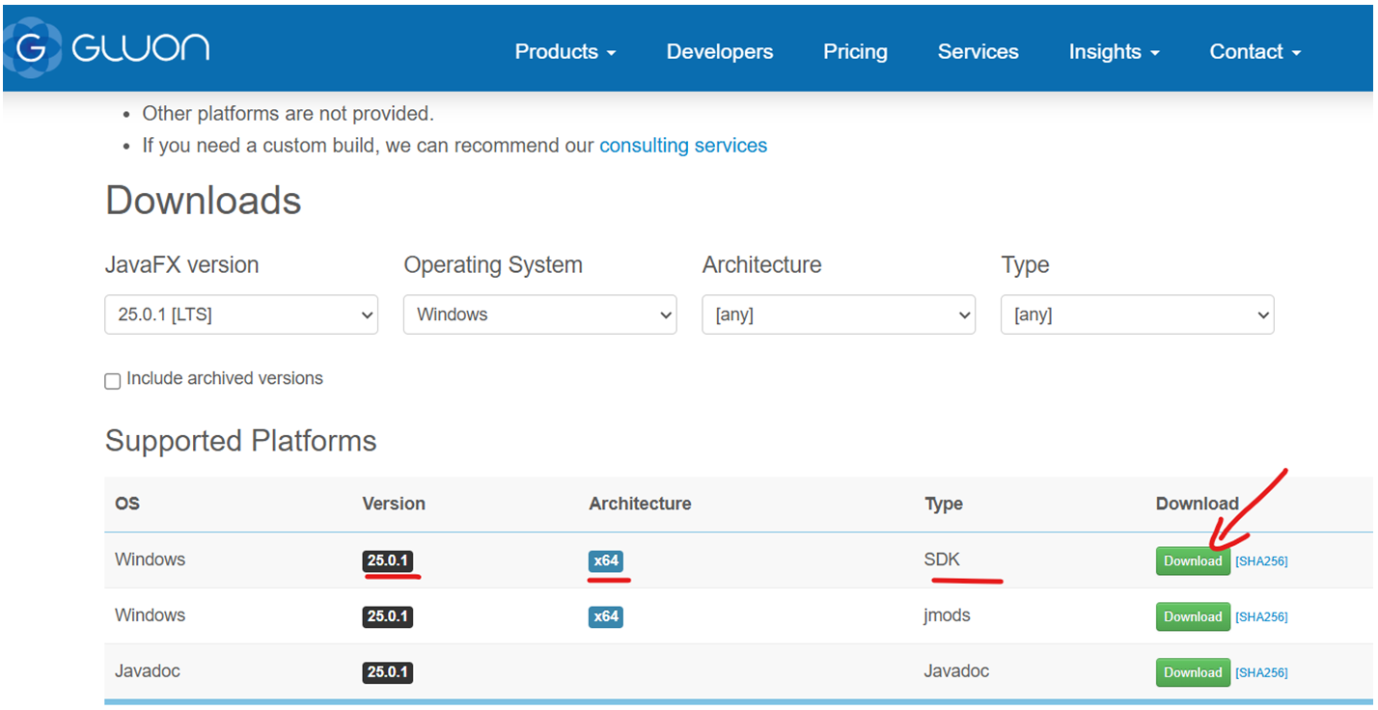The image size is (1378, 710).
Task: Open the Type filter dropdown
Action: point(1137,314)
